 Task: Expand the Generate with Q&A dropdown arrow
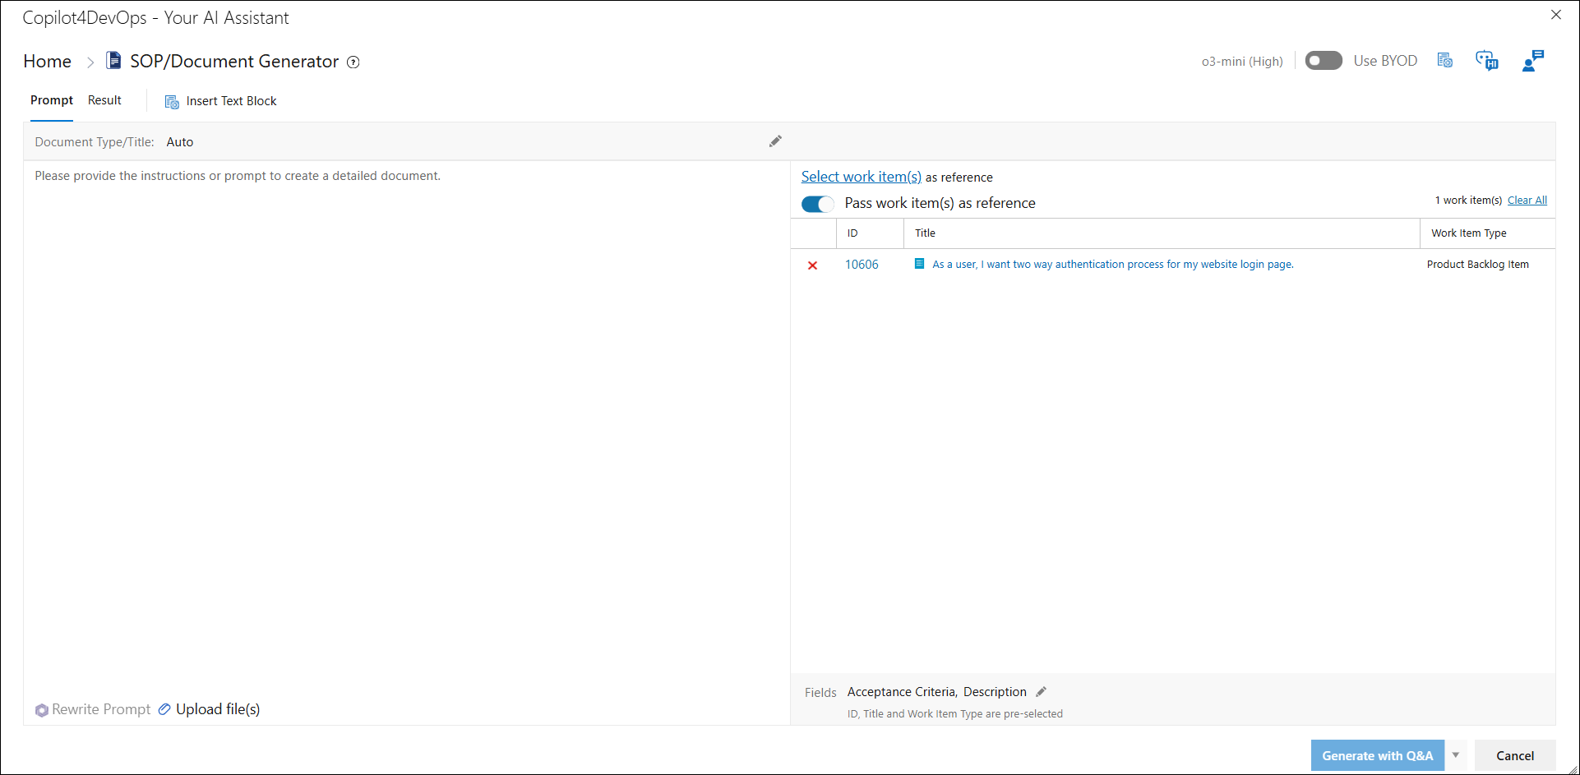point(1456,755)
